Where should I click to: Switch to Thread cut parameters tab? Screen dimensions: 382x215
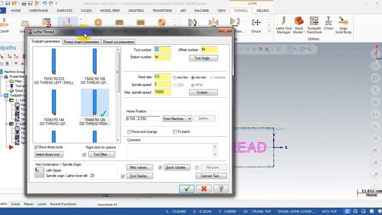(118, 42)
